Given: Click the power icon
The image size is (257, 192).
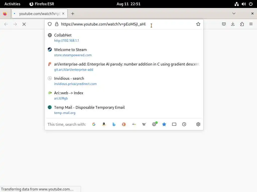Looking at the screenshot, I should (x=251, y=4).
